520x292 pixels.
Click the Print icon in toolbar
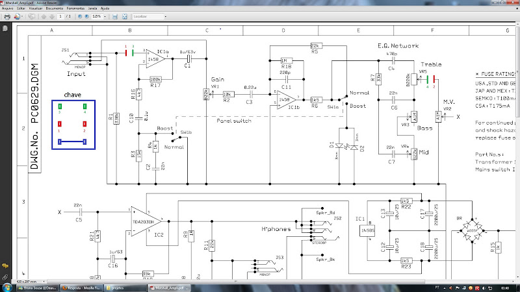[x=6, y=16]
